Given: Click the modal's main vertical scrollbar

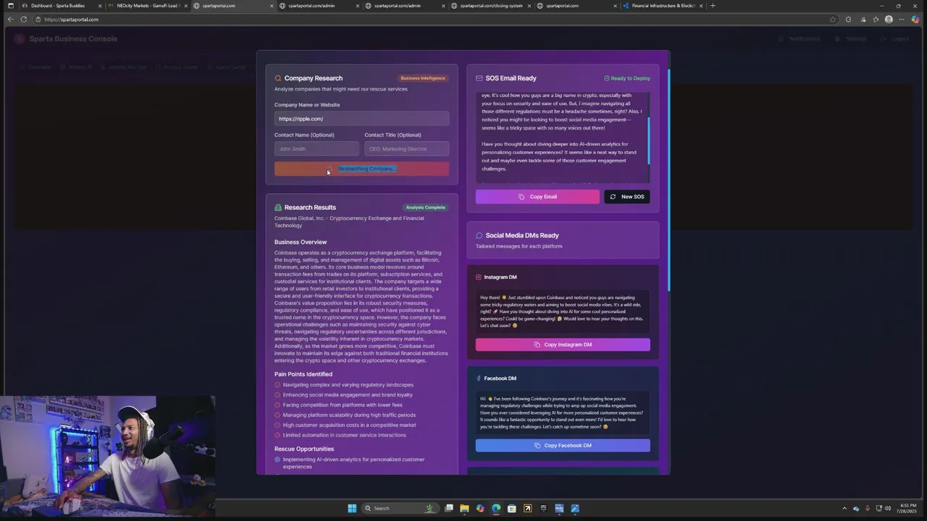Looking at the screenshot, I should click(668, 181).
